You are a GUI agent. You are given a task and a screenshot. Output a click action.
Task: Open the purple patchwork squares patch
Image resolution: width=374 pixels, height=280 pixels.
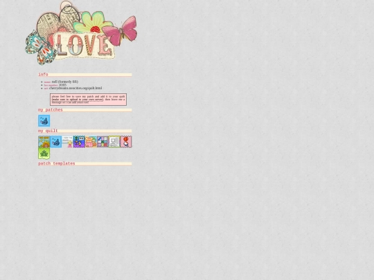(x=103, y=142)
